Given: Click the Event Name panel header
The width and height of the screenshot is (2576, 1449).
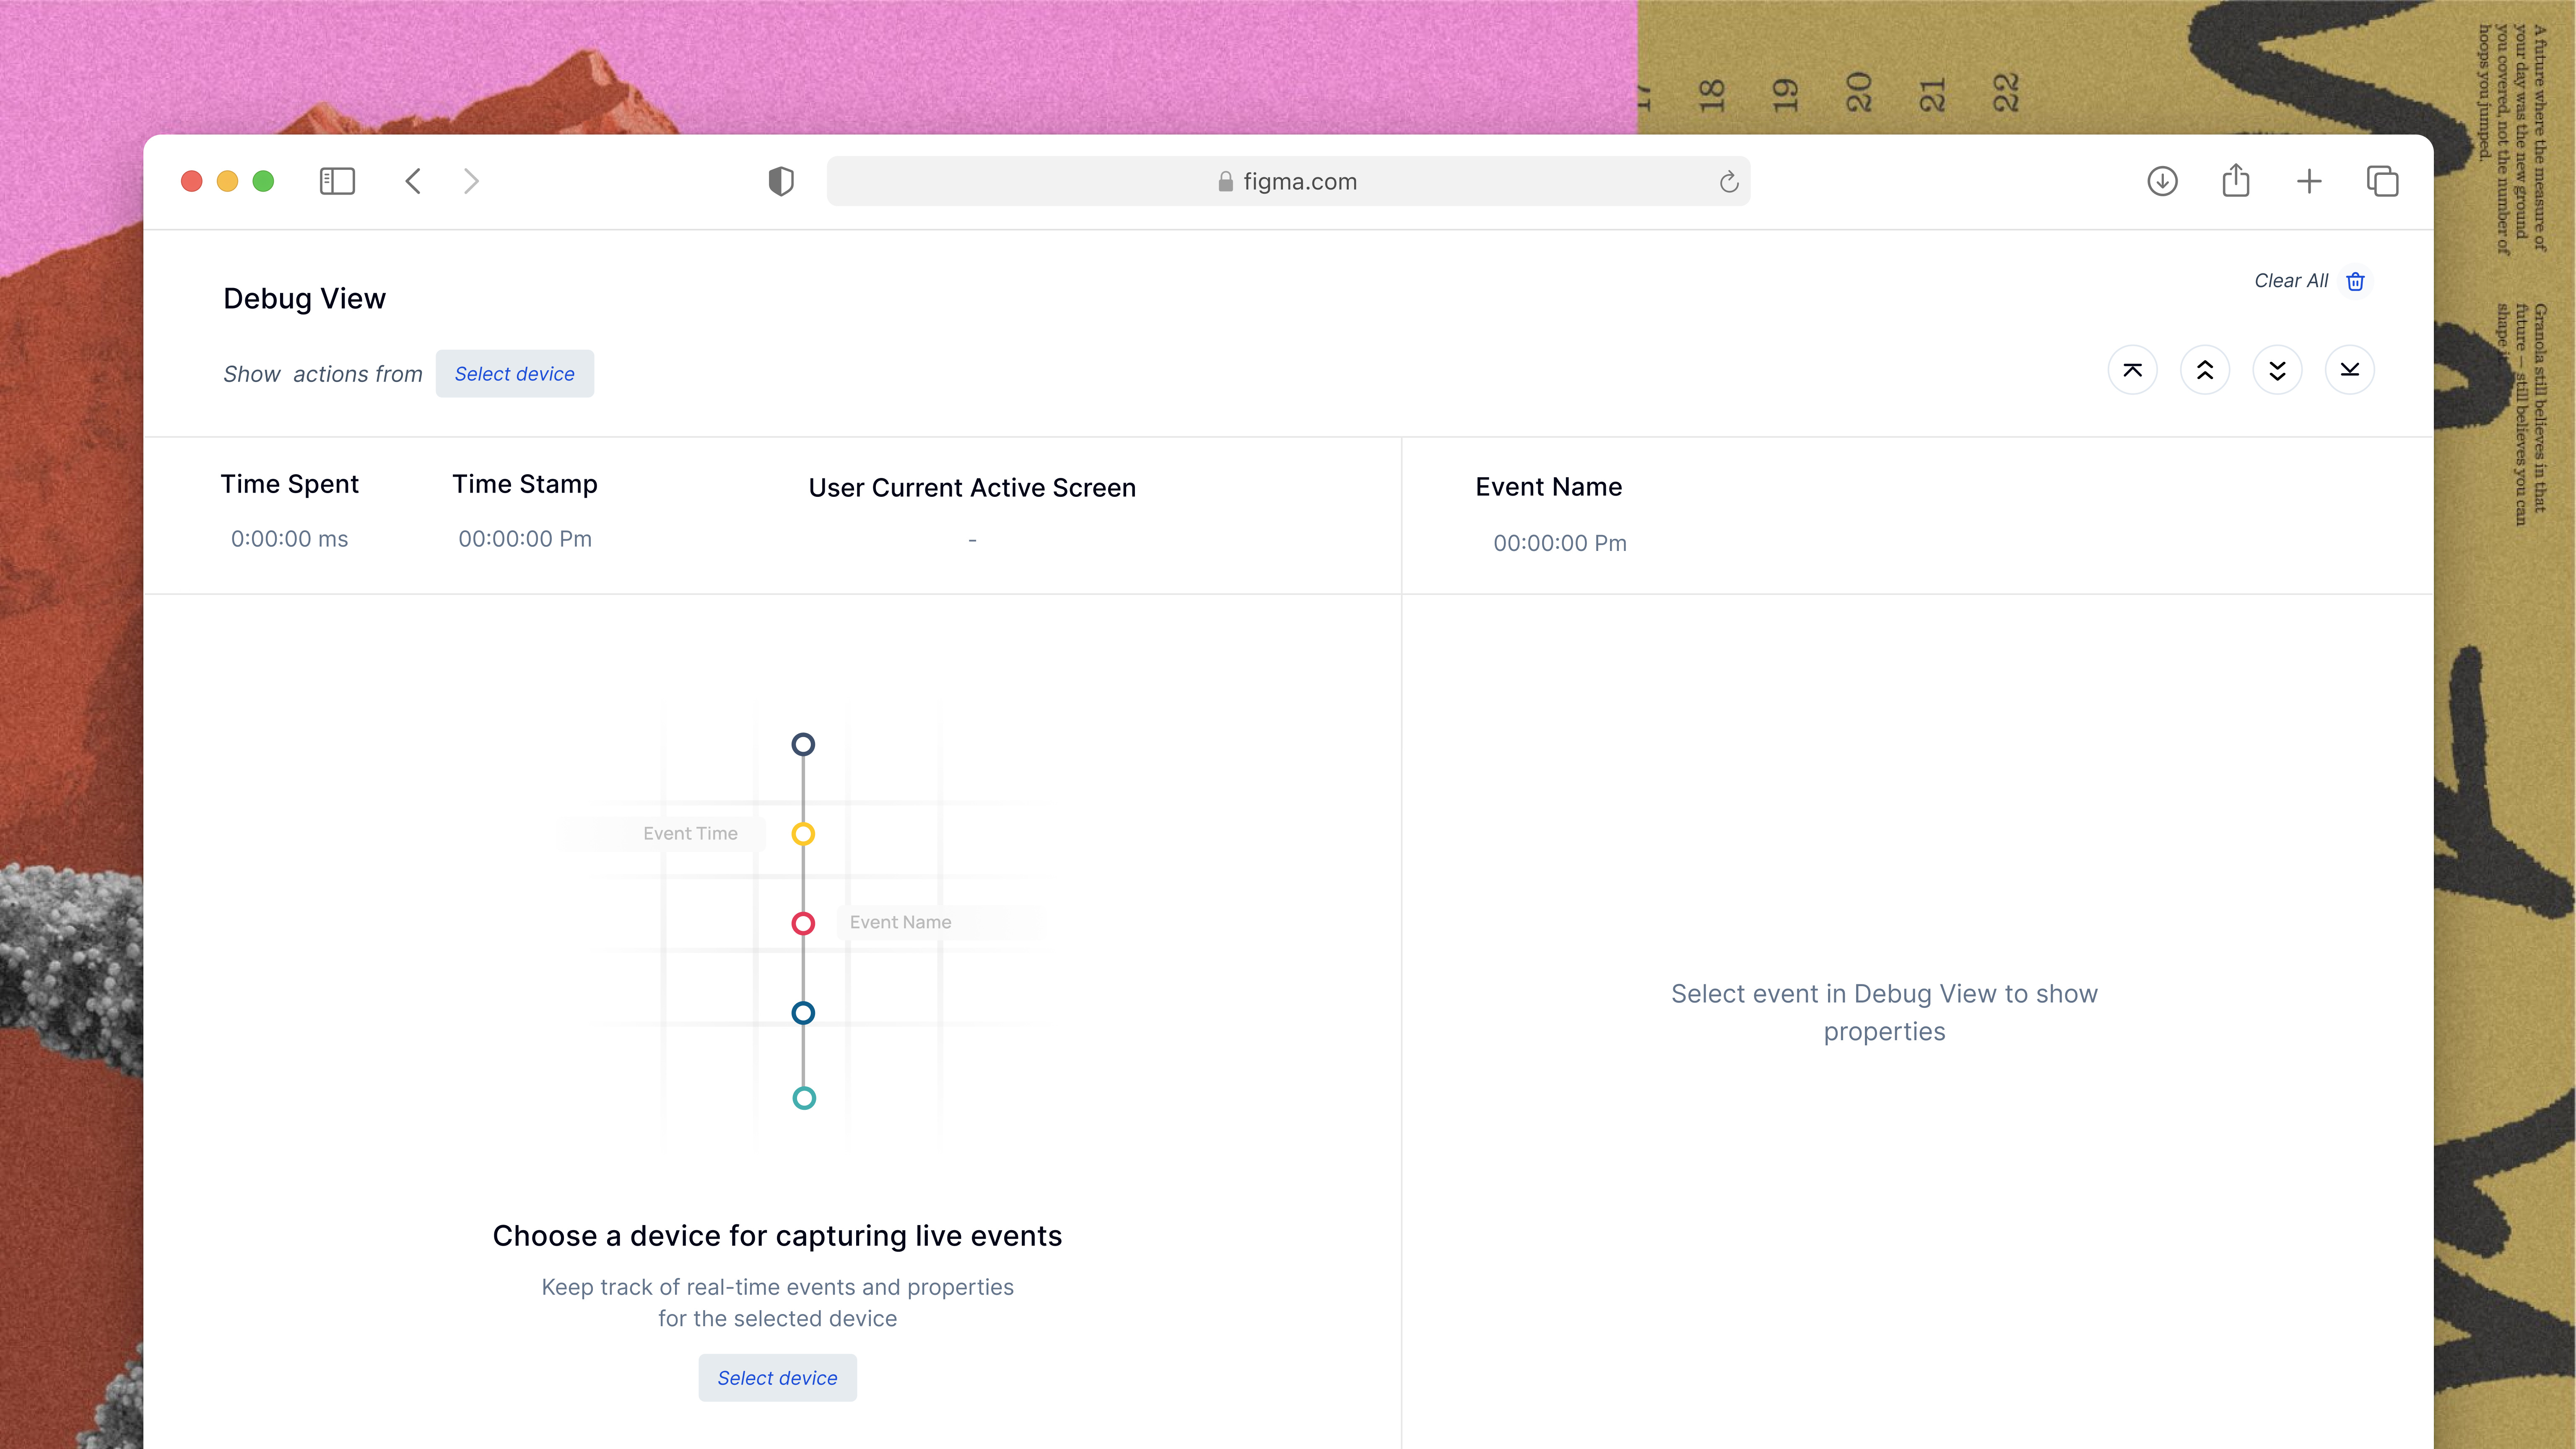Looking at the screenshot, I should coord(1549,487).
